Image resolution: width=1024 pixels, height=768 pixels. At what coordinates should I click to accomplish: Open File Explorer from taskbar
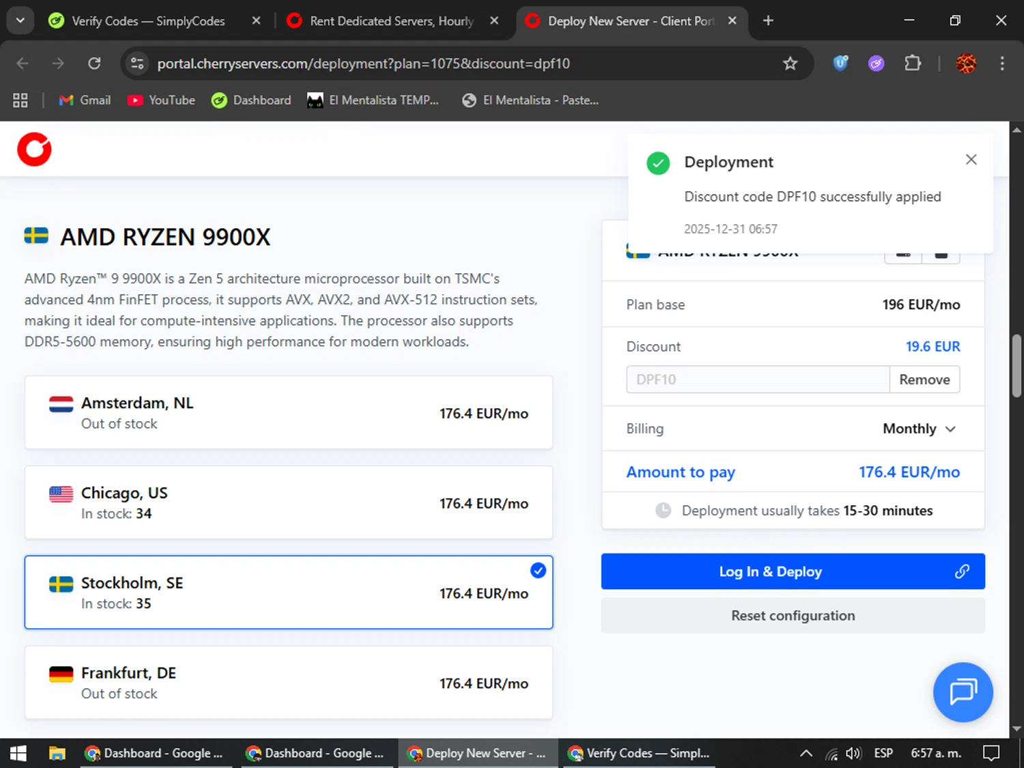click(x=57, y=754)
